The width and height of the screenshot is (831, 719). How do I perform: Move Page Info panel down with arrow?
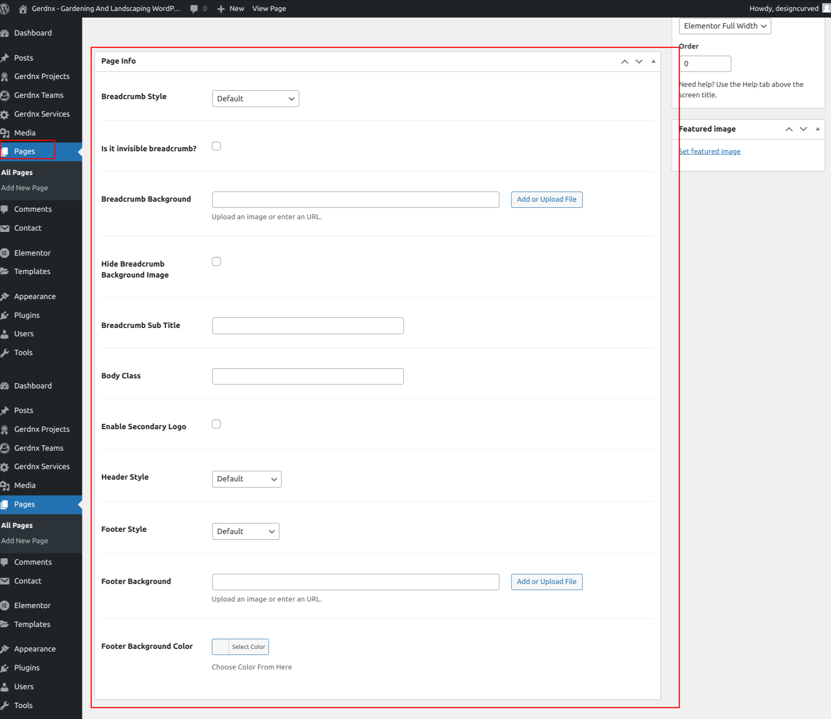coord(639,61)
